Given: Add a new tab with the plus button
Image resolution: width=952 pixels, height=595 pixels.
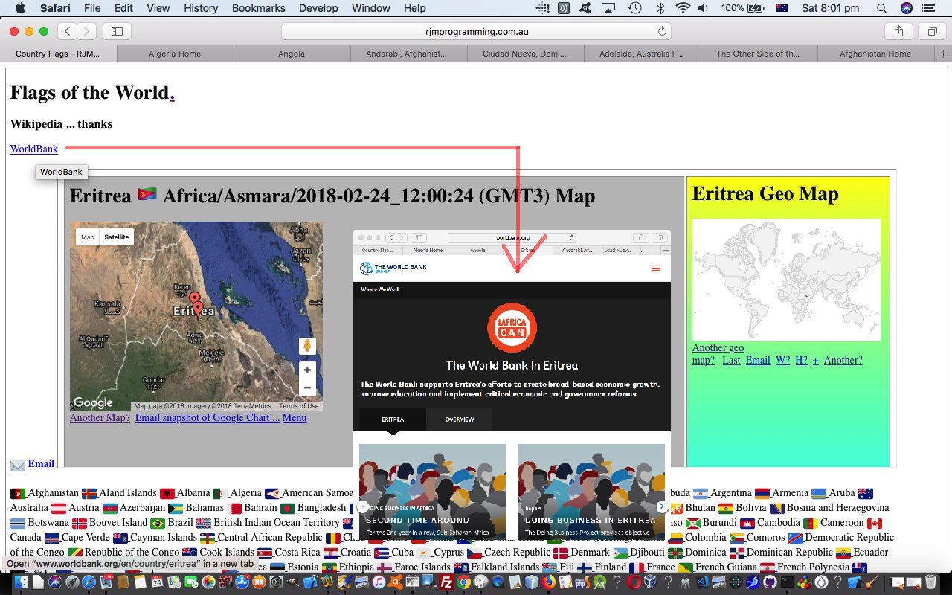Looking at the screenshot, I should [x=944, y=54].
